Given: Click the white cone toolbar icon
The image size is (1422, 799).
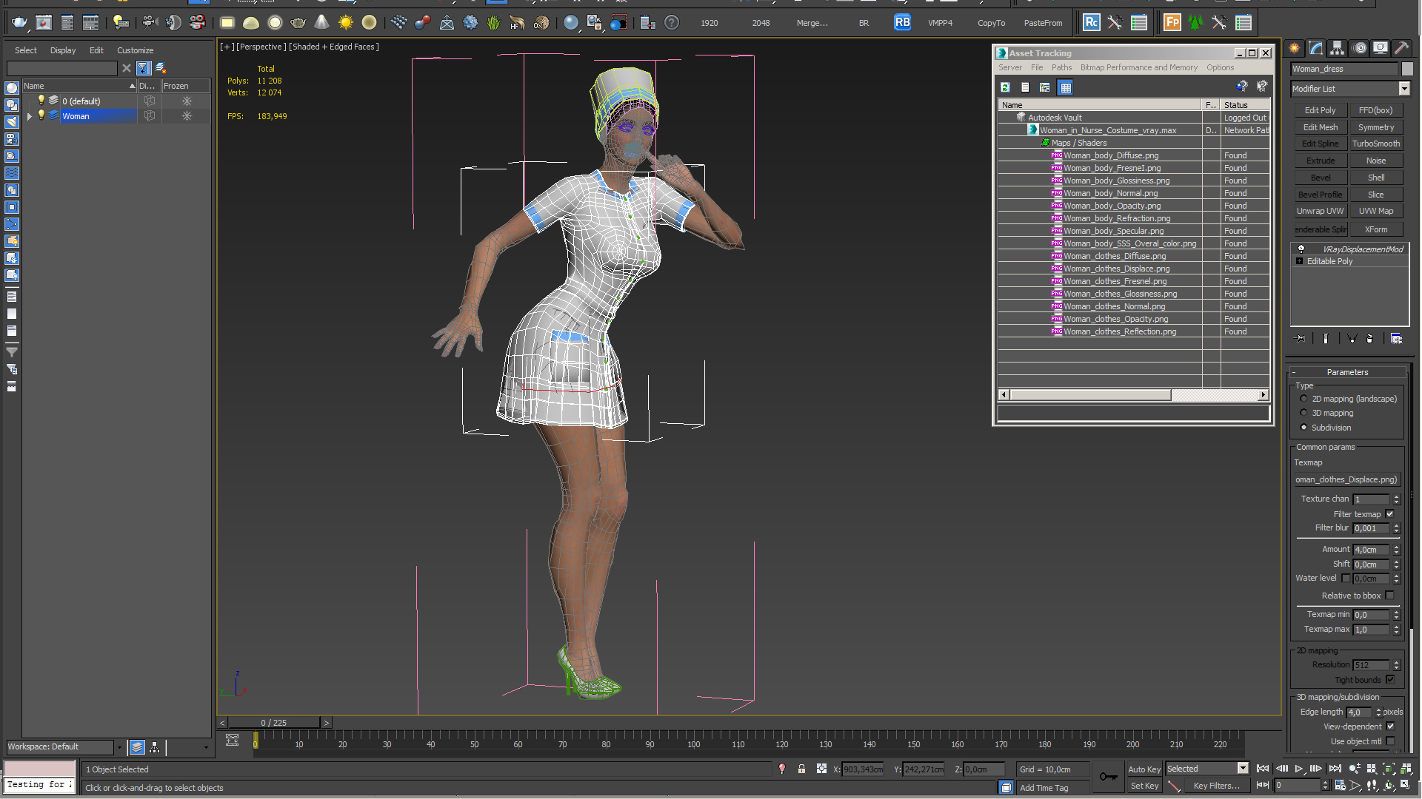Looking at the screenshot, I should click(321, 23).
